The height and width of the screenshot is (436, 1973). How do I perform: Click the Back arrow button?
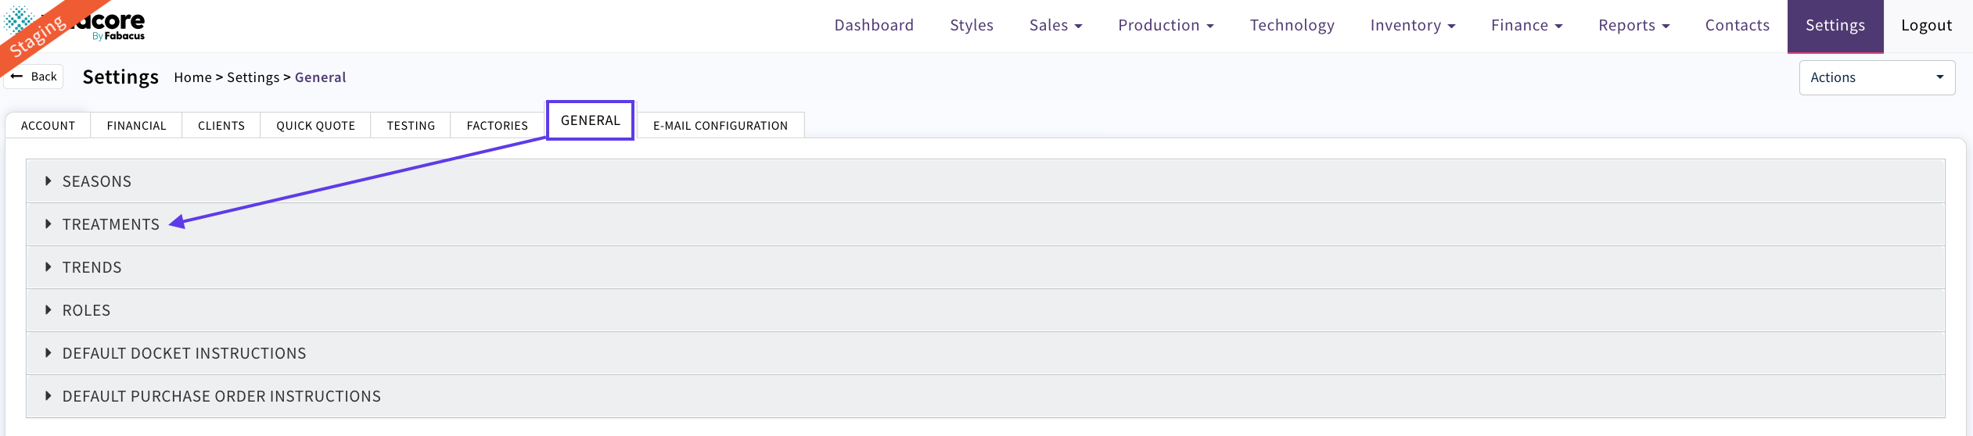[x=34, y=77]
